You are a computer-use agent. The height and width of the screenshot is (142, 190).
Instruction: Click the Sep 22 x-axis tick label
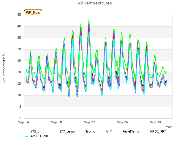pyautogui.click(x=90, y=122)
